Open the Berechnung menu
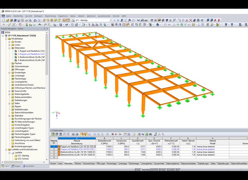248x180 pixels. pyautogui.click(x=50, y=16)
